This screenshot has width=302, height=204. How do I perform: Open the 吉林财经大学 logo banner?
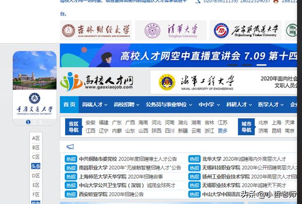click(96, 30)
